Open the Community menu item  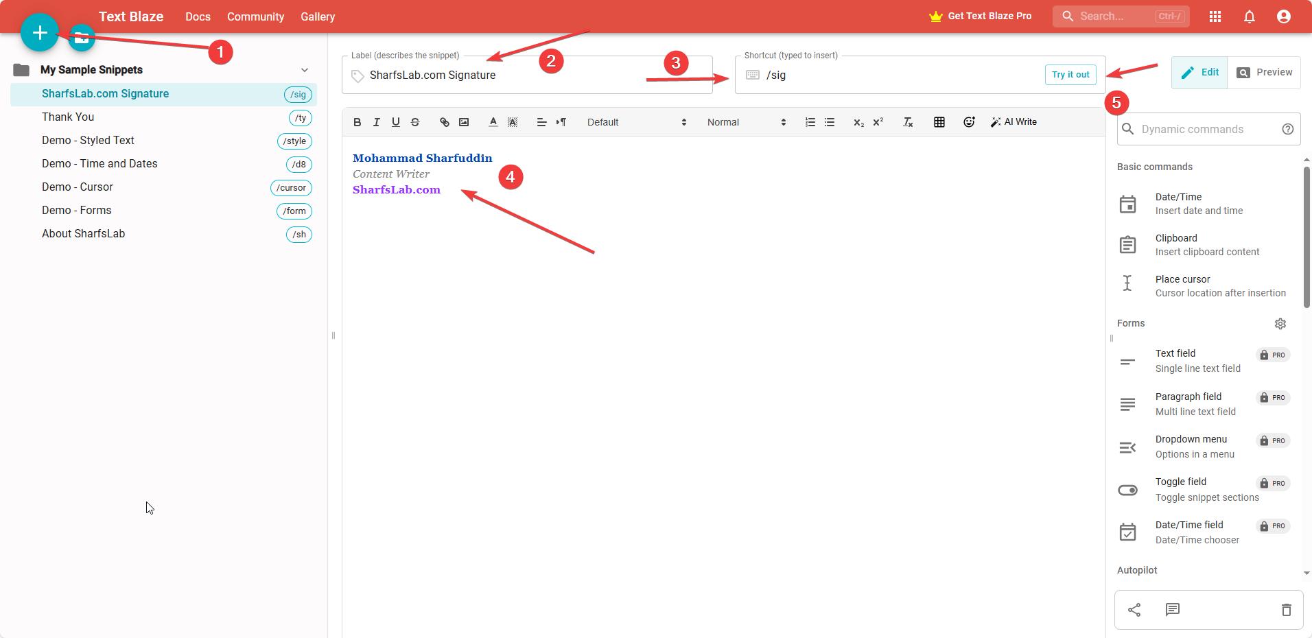pos(255,16)
